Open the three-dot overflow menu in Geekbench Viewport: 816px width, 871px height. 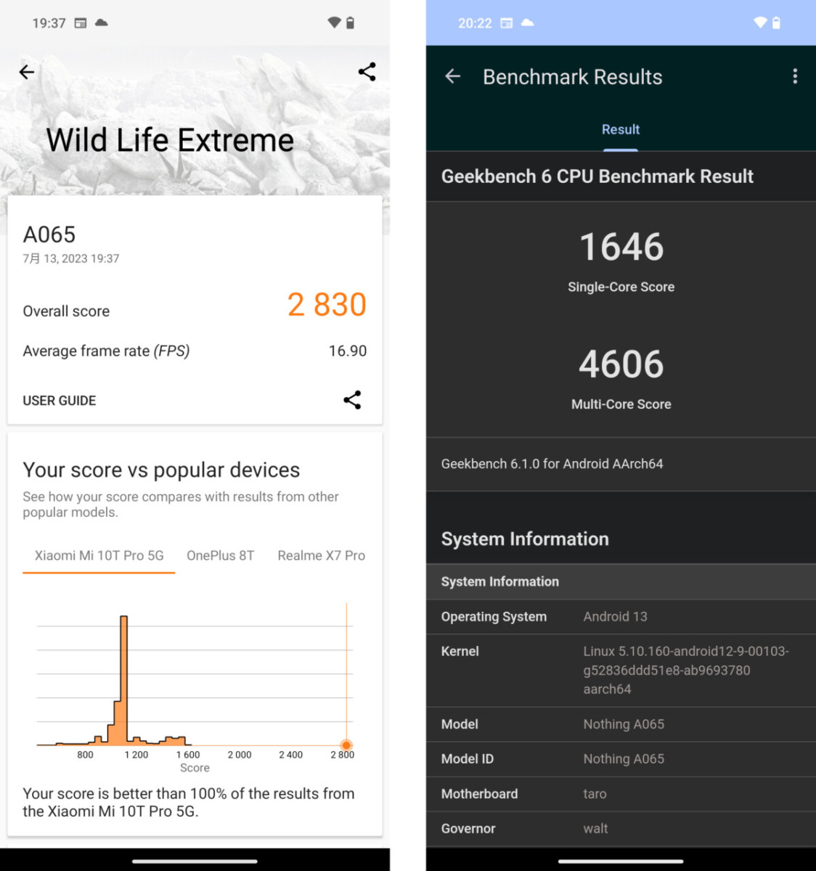(795, 76)
